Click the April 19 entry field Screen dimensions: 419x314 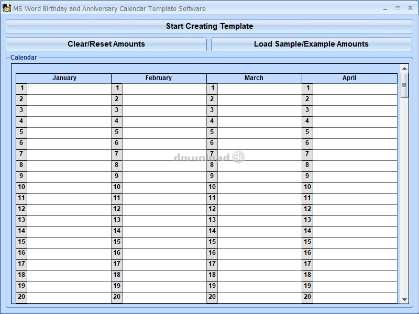pos(355,287)
